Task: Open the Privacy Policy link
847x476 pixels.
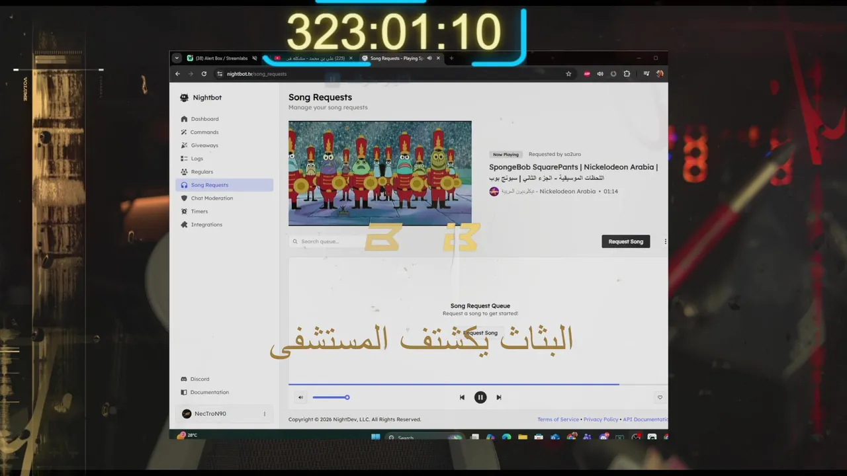Action: click(601, 419)
